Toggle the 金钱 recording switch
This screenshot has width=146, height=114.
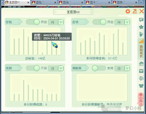coord(99,22)
